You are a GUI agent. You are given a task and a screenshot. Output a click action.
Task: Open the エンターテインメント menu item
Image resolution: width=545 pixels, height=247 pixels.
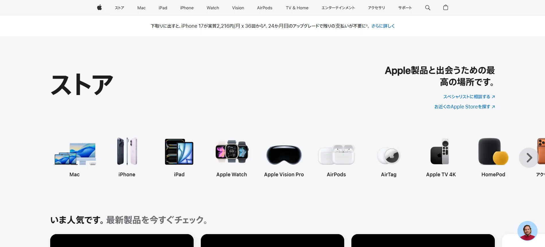coord(338,8)
